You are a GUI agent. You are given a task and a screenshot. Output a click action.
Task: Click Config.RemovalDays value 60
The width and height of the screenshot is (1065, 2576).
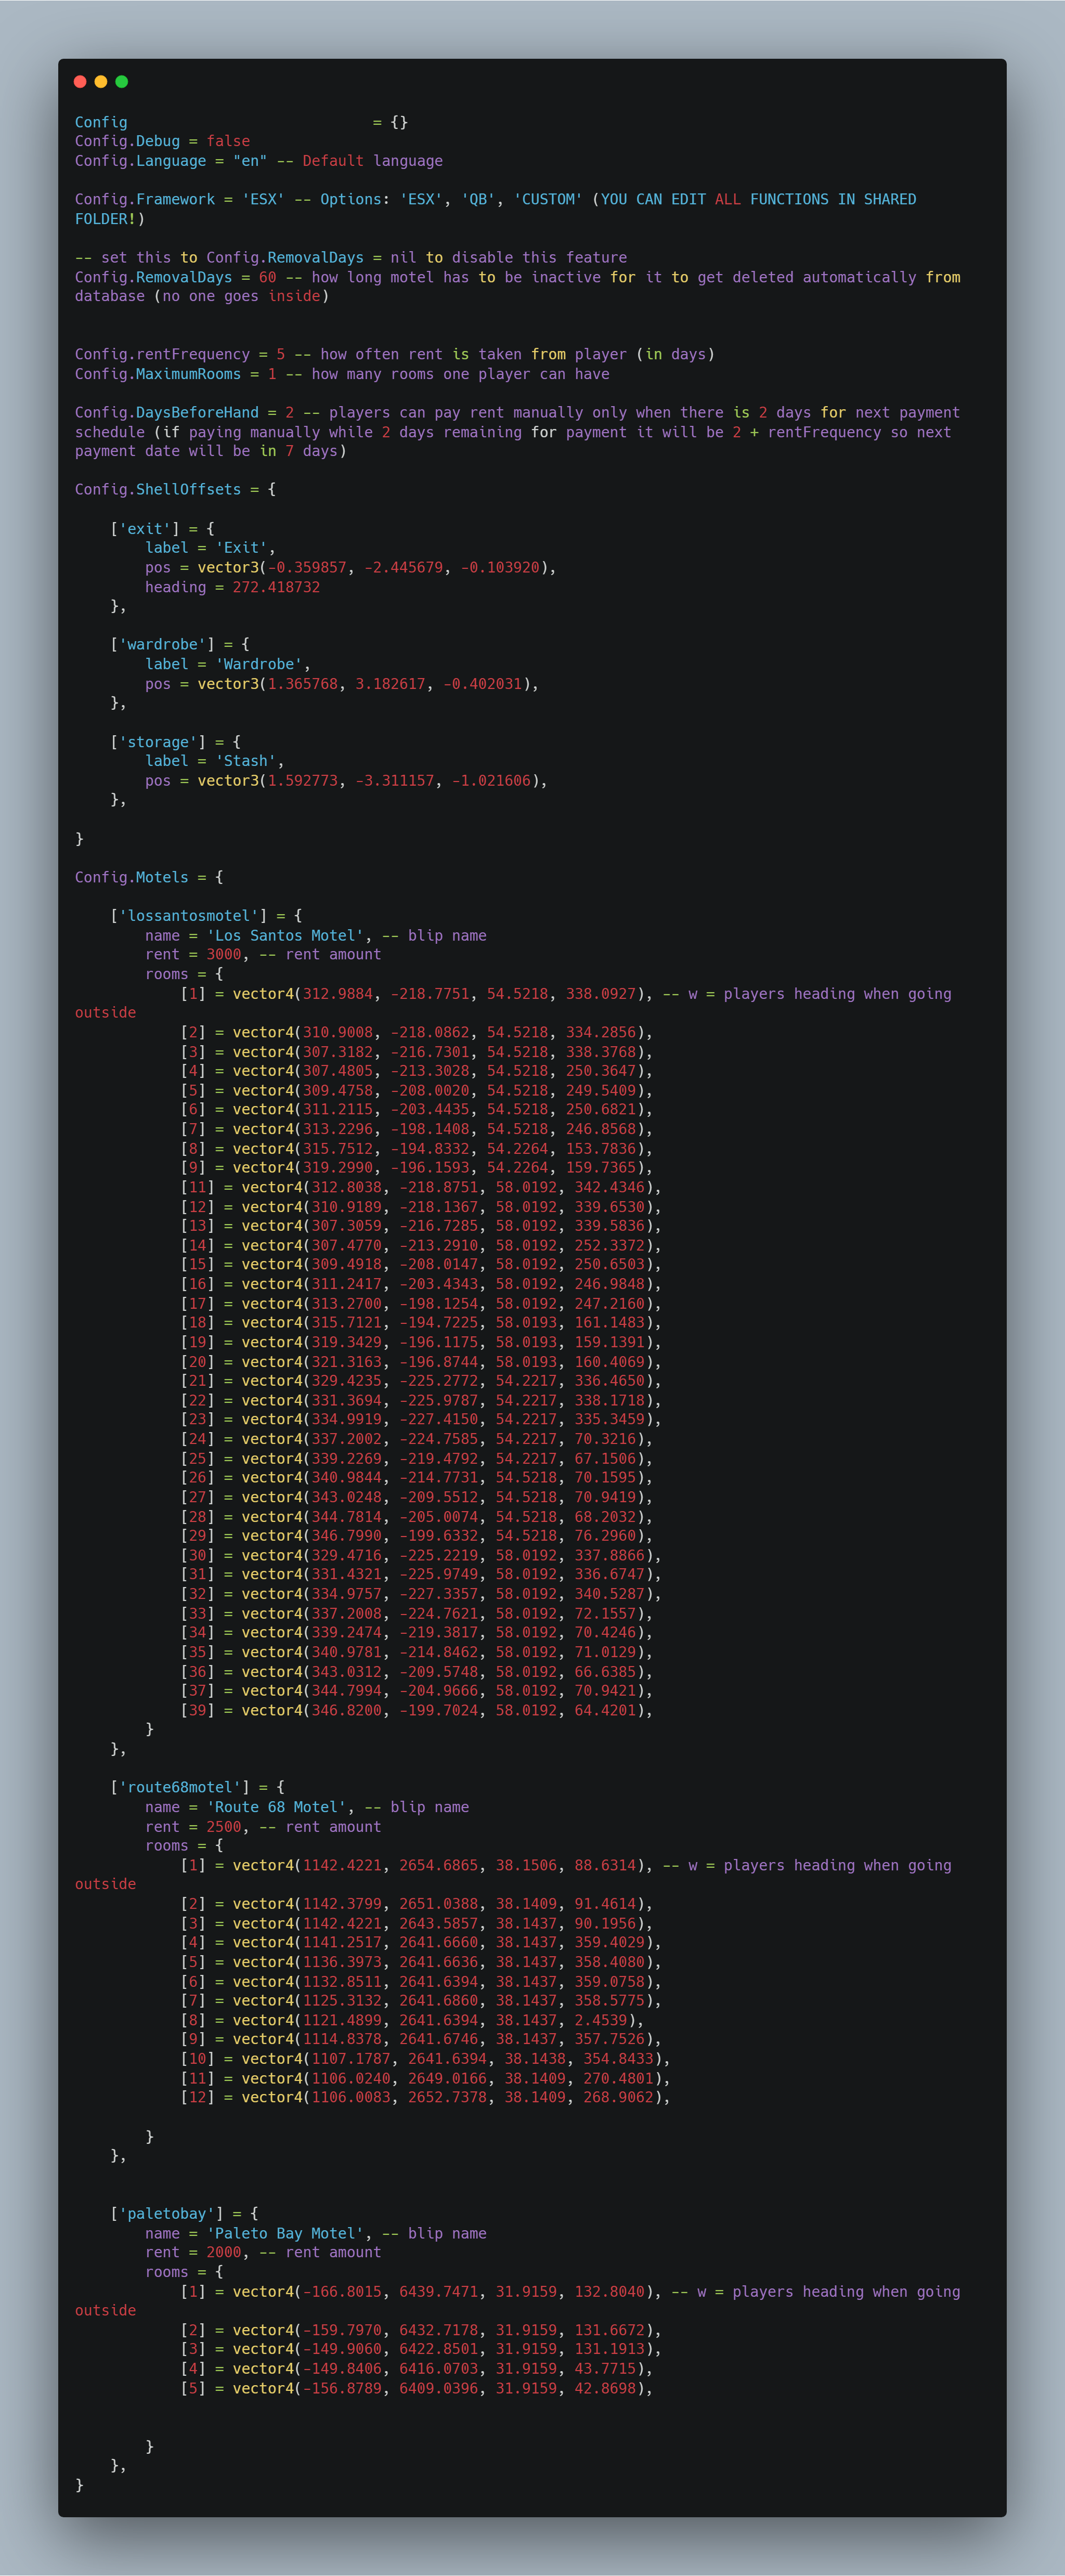pyautogui.click(x=267, y=277)
